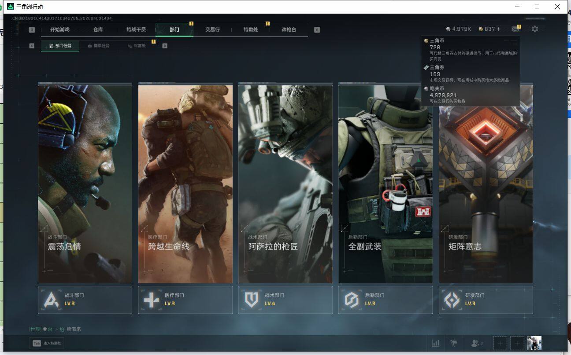Click the first empty teammate plus slot

click(x=500, y=343)
